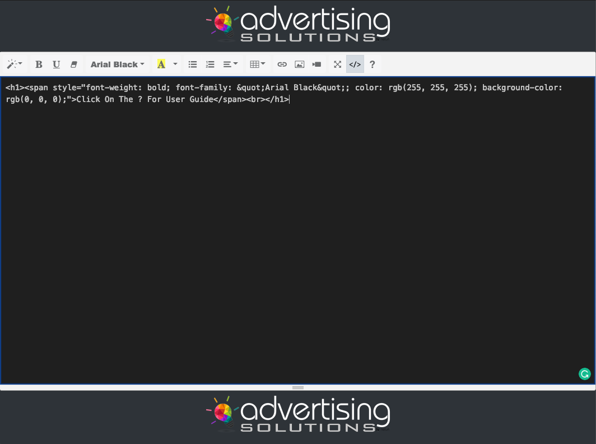Screen dimensions: 596x444
Task: Insert a picture into the editor
Action: 299,64
